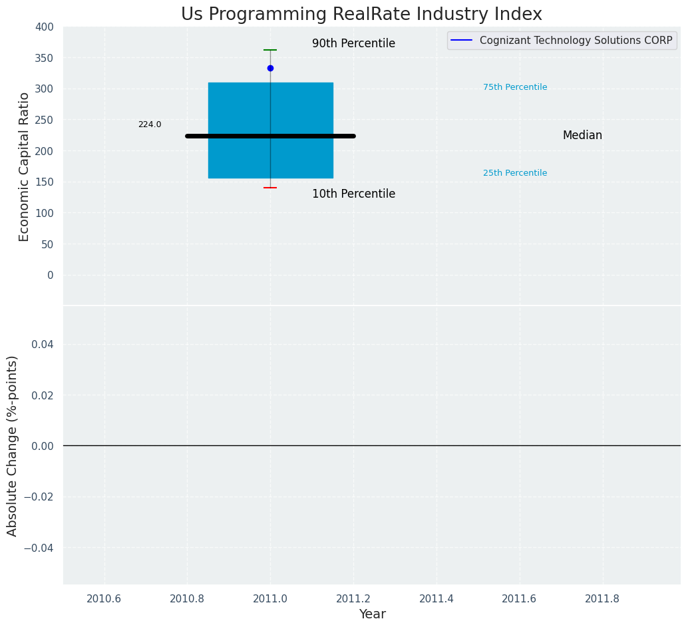688x627 pixels.
Task: Click the 2011.0 tick on the x-axis
Action: [270, 598]
